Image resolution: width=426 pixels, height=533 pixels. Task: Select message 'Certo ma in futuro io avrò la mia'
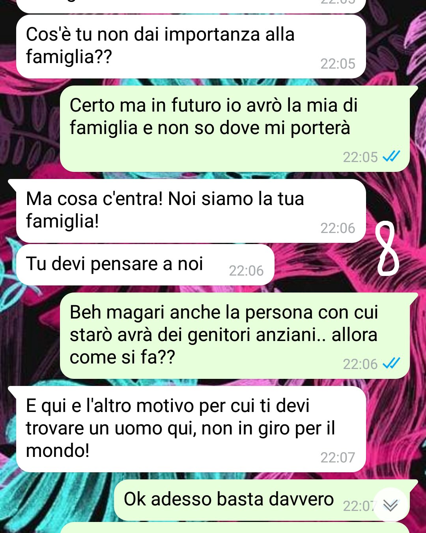pyautogui.click(x=234, y=129)
